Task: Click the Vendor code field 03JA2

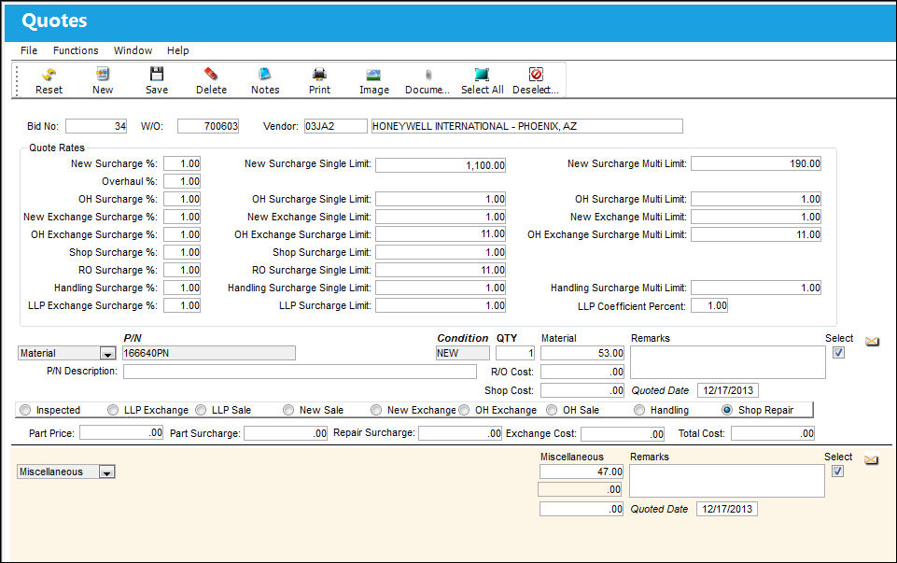Action: point(335,126)
